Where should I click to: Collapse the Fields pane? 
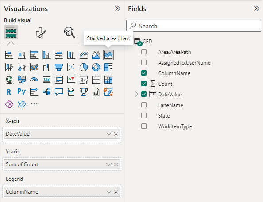click(257, 8)
